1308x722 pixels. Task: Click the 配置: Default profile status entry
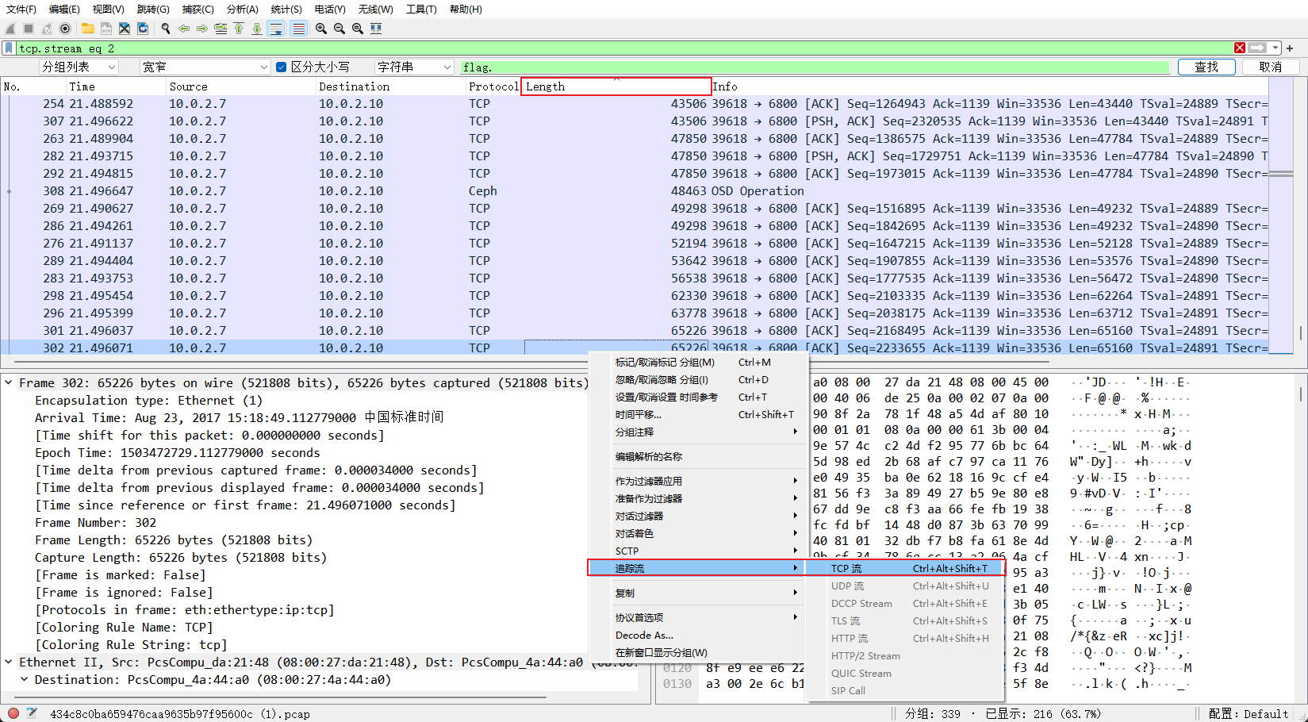click(x=1248, y=713)
